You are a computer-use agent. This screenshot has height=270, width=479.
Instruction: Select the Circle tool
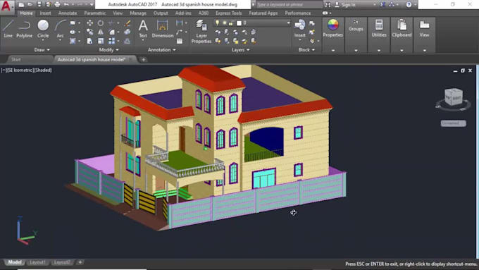coord(43,28)
